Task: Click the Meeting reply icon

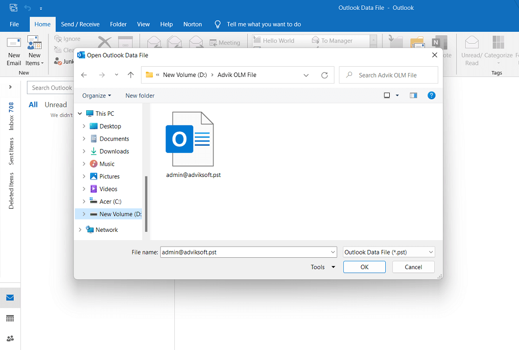Action: (213, 43)
